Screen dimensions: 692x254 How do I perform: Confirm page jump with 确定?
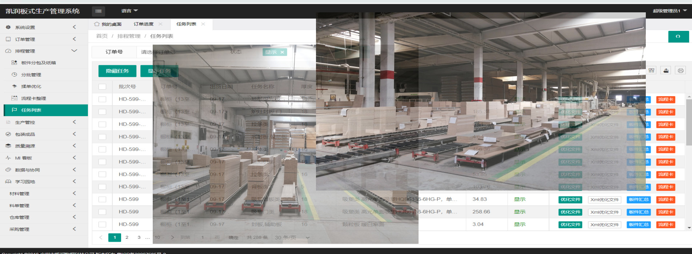[x=233, y=238]
